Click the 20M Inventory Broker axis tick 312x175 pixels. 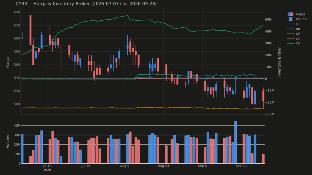click(268, 55)
